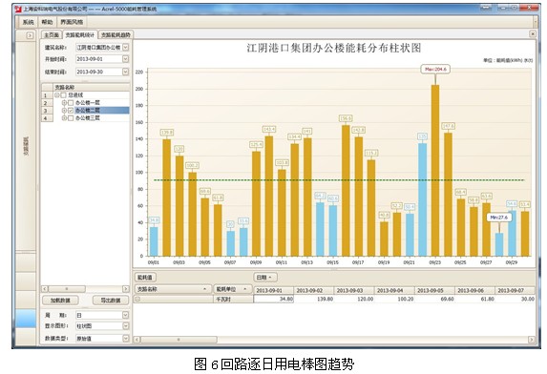Click the 结束时间 input showing 2013-09-30
The height and width of the screenshot is (374, 547).
pos(98,72)
